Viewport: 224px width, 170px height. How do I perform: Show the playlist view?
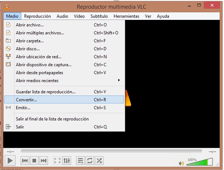[x=80, y=161]
